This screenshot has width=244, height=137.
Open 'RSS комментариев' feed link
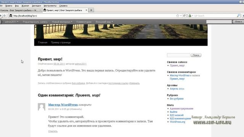point(180,118)
